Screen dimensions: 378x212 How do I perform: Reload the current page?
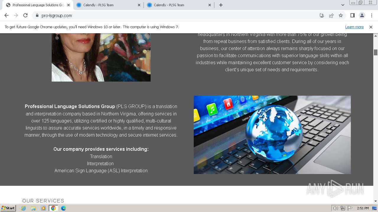(25, 15)
